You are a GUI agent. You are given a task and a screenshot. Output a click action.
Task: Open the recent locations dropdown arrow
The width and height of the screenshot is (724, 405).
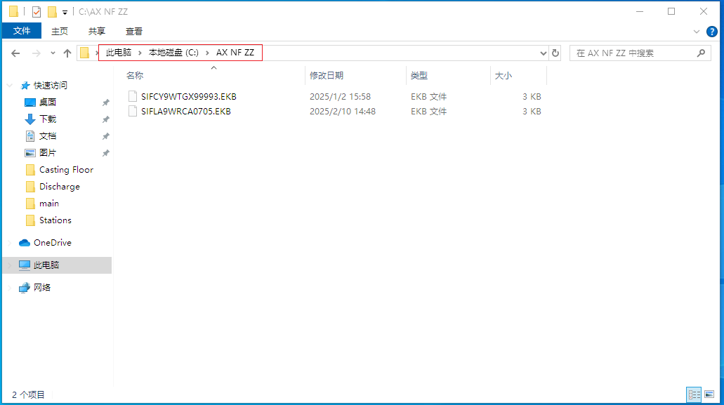point(52,53)
